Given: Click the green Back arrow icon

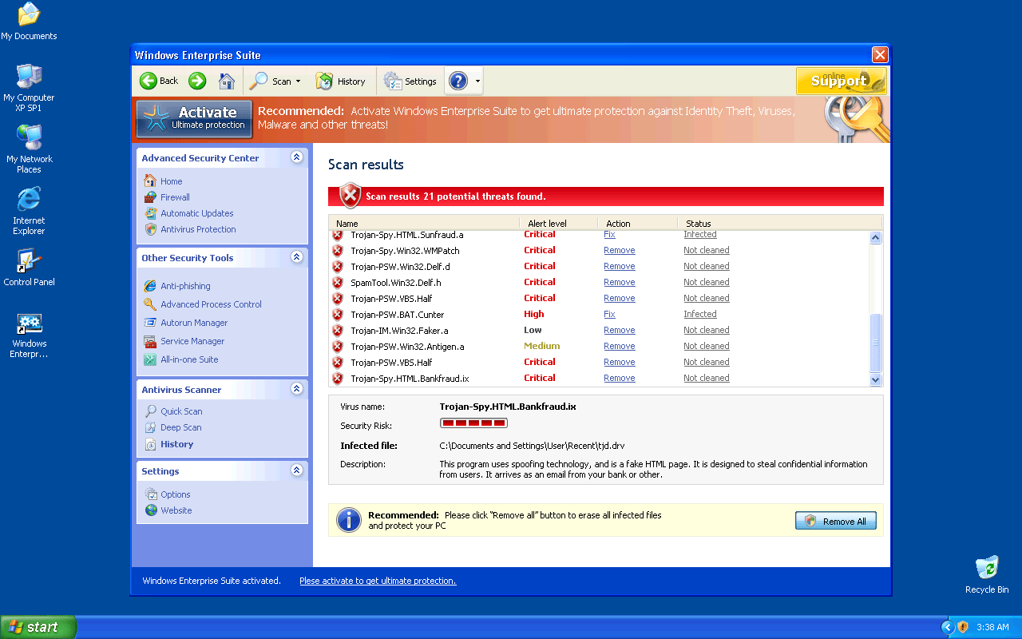Looking at the screenshot, I should (x=149, y=81).
